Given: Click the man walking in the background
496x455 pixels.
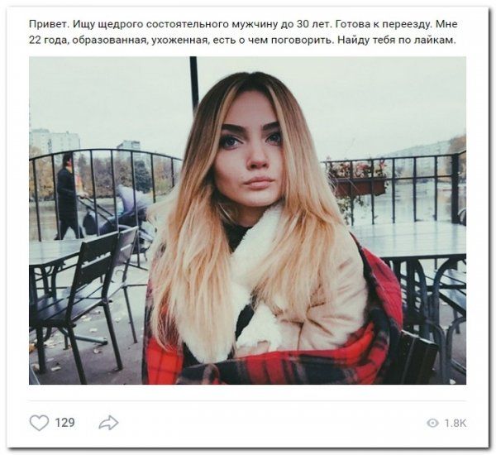Looking at the screenshot, I should click(x=67, y=196).
